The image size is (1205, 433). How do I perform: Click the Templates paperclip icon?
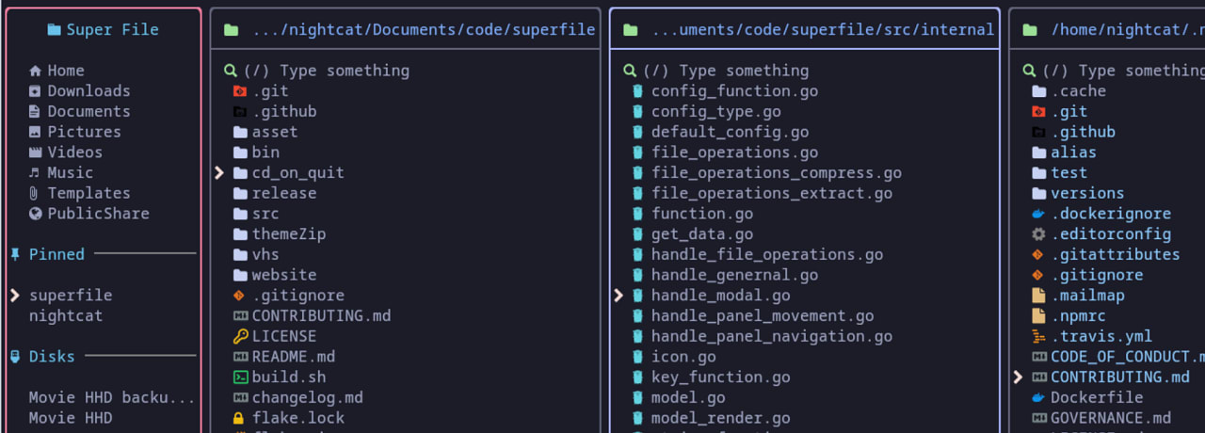click(35, 193)
